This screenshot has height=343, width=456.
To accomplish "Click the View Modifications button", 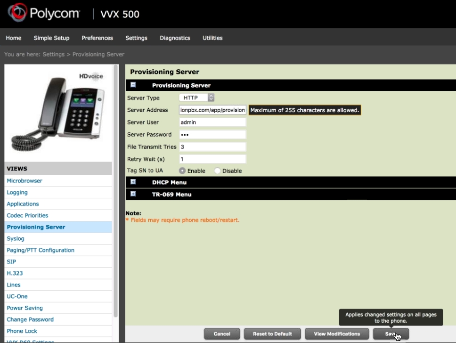I will [337, 334].
